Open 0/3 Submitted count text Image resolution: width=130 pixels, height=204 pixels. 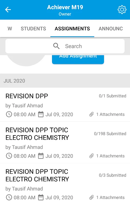point(113,175)
